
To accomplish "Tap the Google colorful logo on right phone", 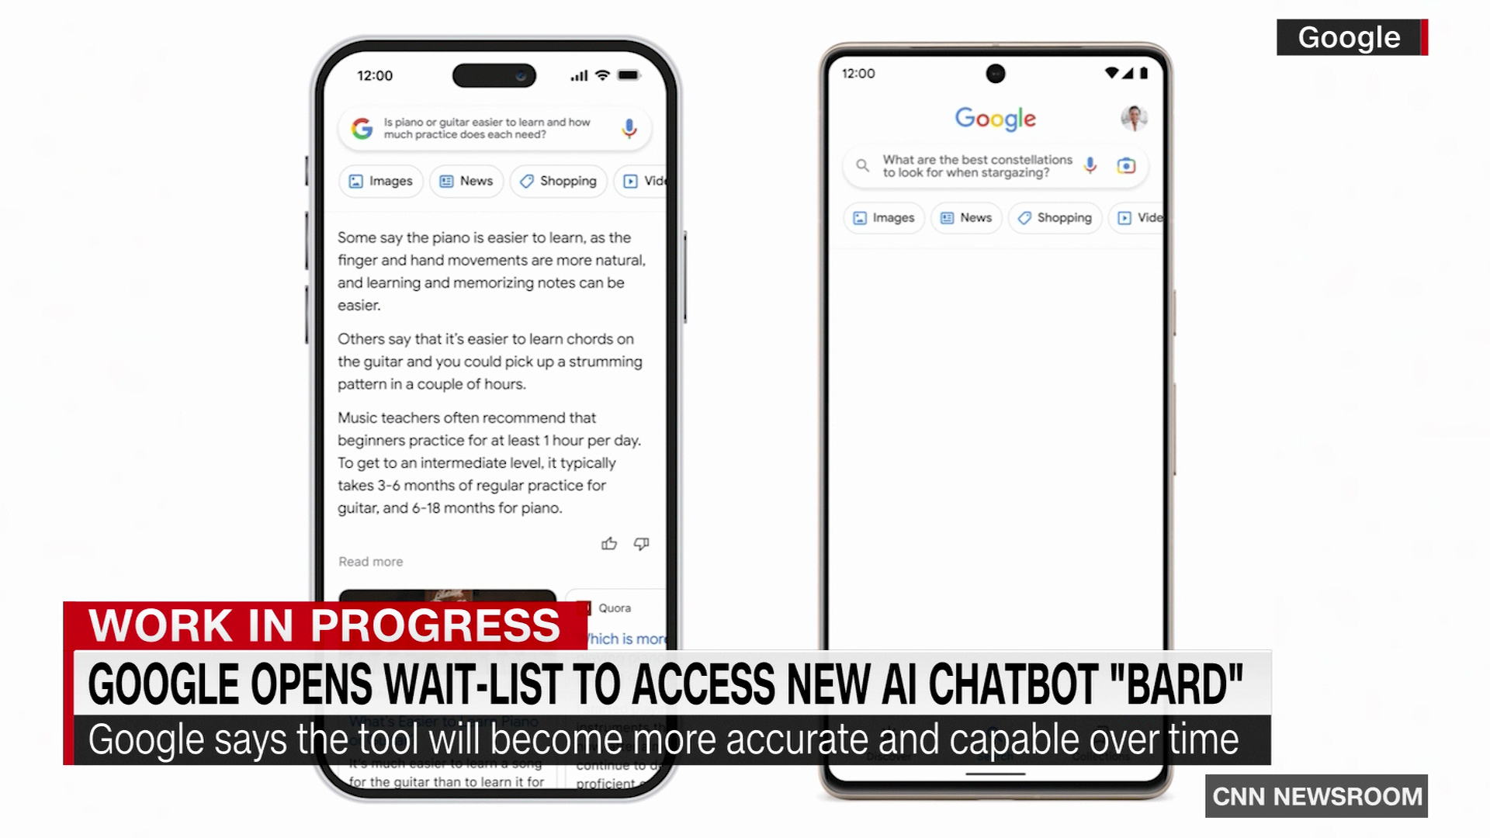I will click(993, 118).
